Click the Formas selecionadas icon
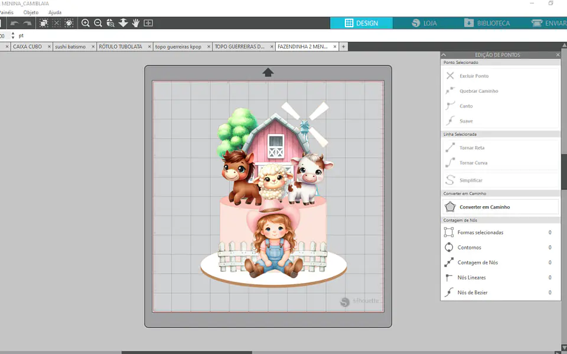Viewport: 567px width, 354px height. pyautogui.click(x=449, y=232)
